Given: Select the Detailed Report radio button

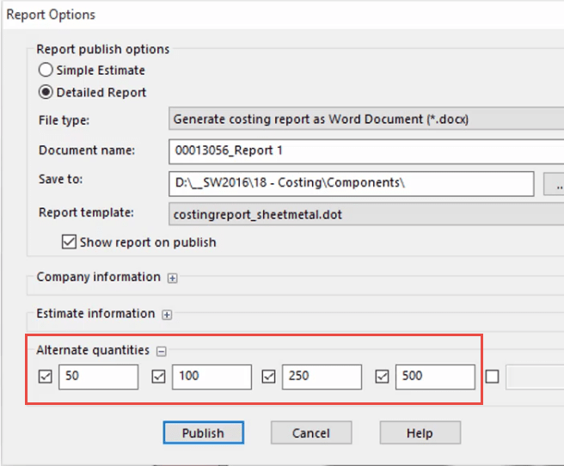Looking at the screenshot, I should [46, 92].
